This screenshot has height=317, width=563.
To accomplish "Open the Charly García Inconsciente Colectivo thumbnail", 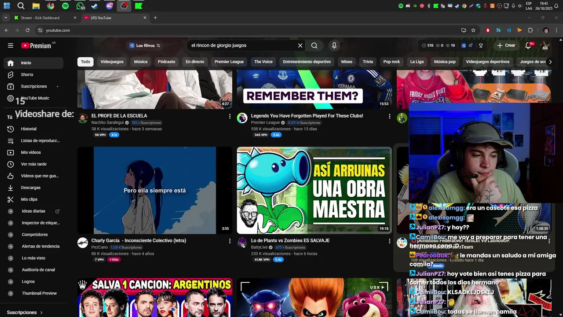I will [155, 190].
